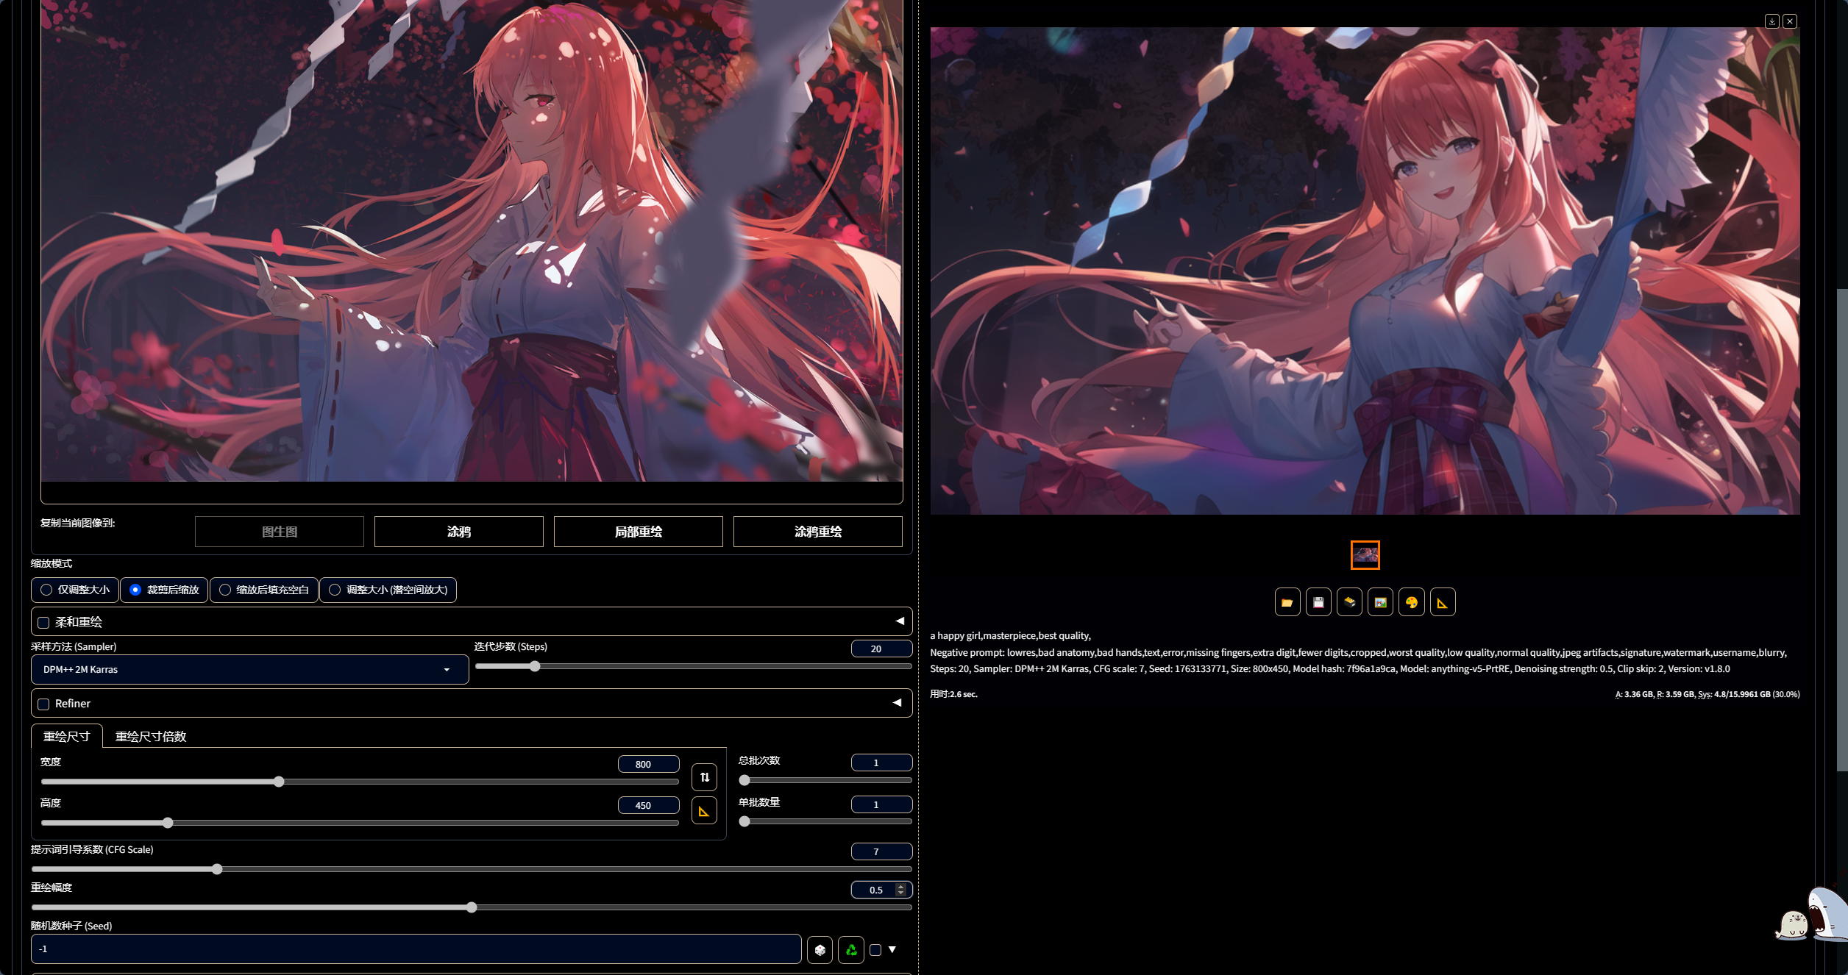Click the green recycle icon to reuse the seed
Viewport: 1848px width, 975px height.
click(x=851, y=949)
